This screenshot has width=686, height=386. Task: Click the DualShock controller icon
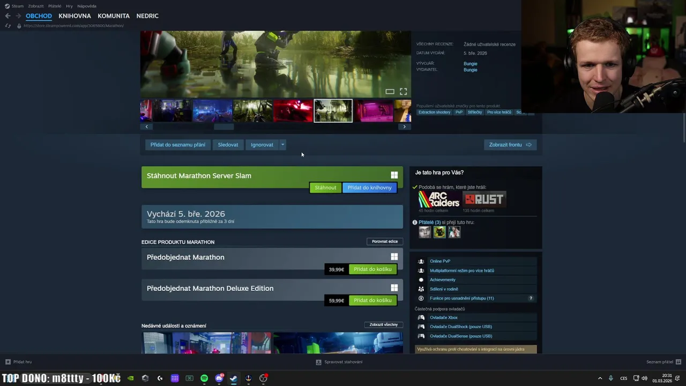(x=421, y=326)
